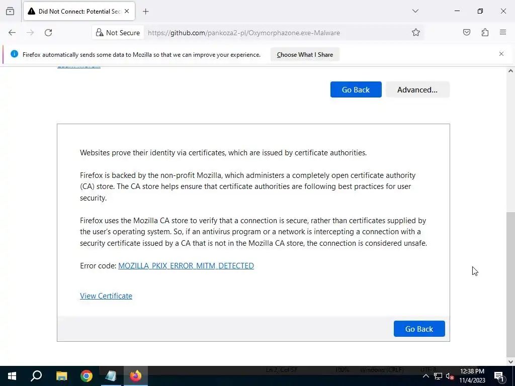Open the List all tabs chevron
The image size is (515, 386).
(415, 11)
